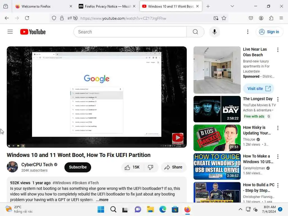Screen dimensions: 288x216
Task: Click the YouTube search field
Action: tap(130, 32)
